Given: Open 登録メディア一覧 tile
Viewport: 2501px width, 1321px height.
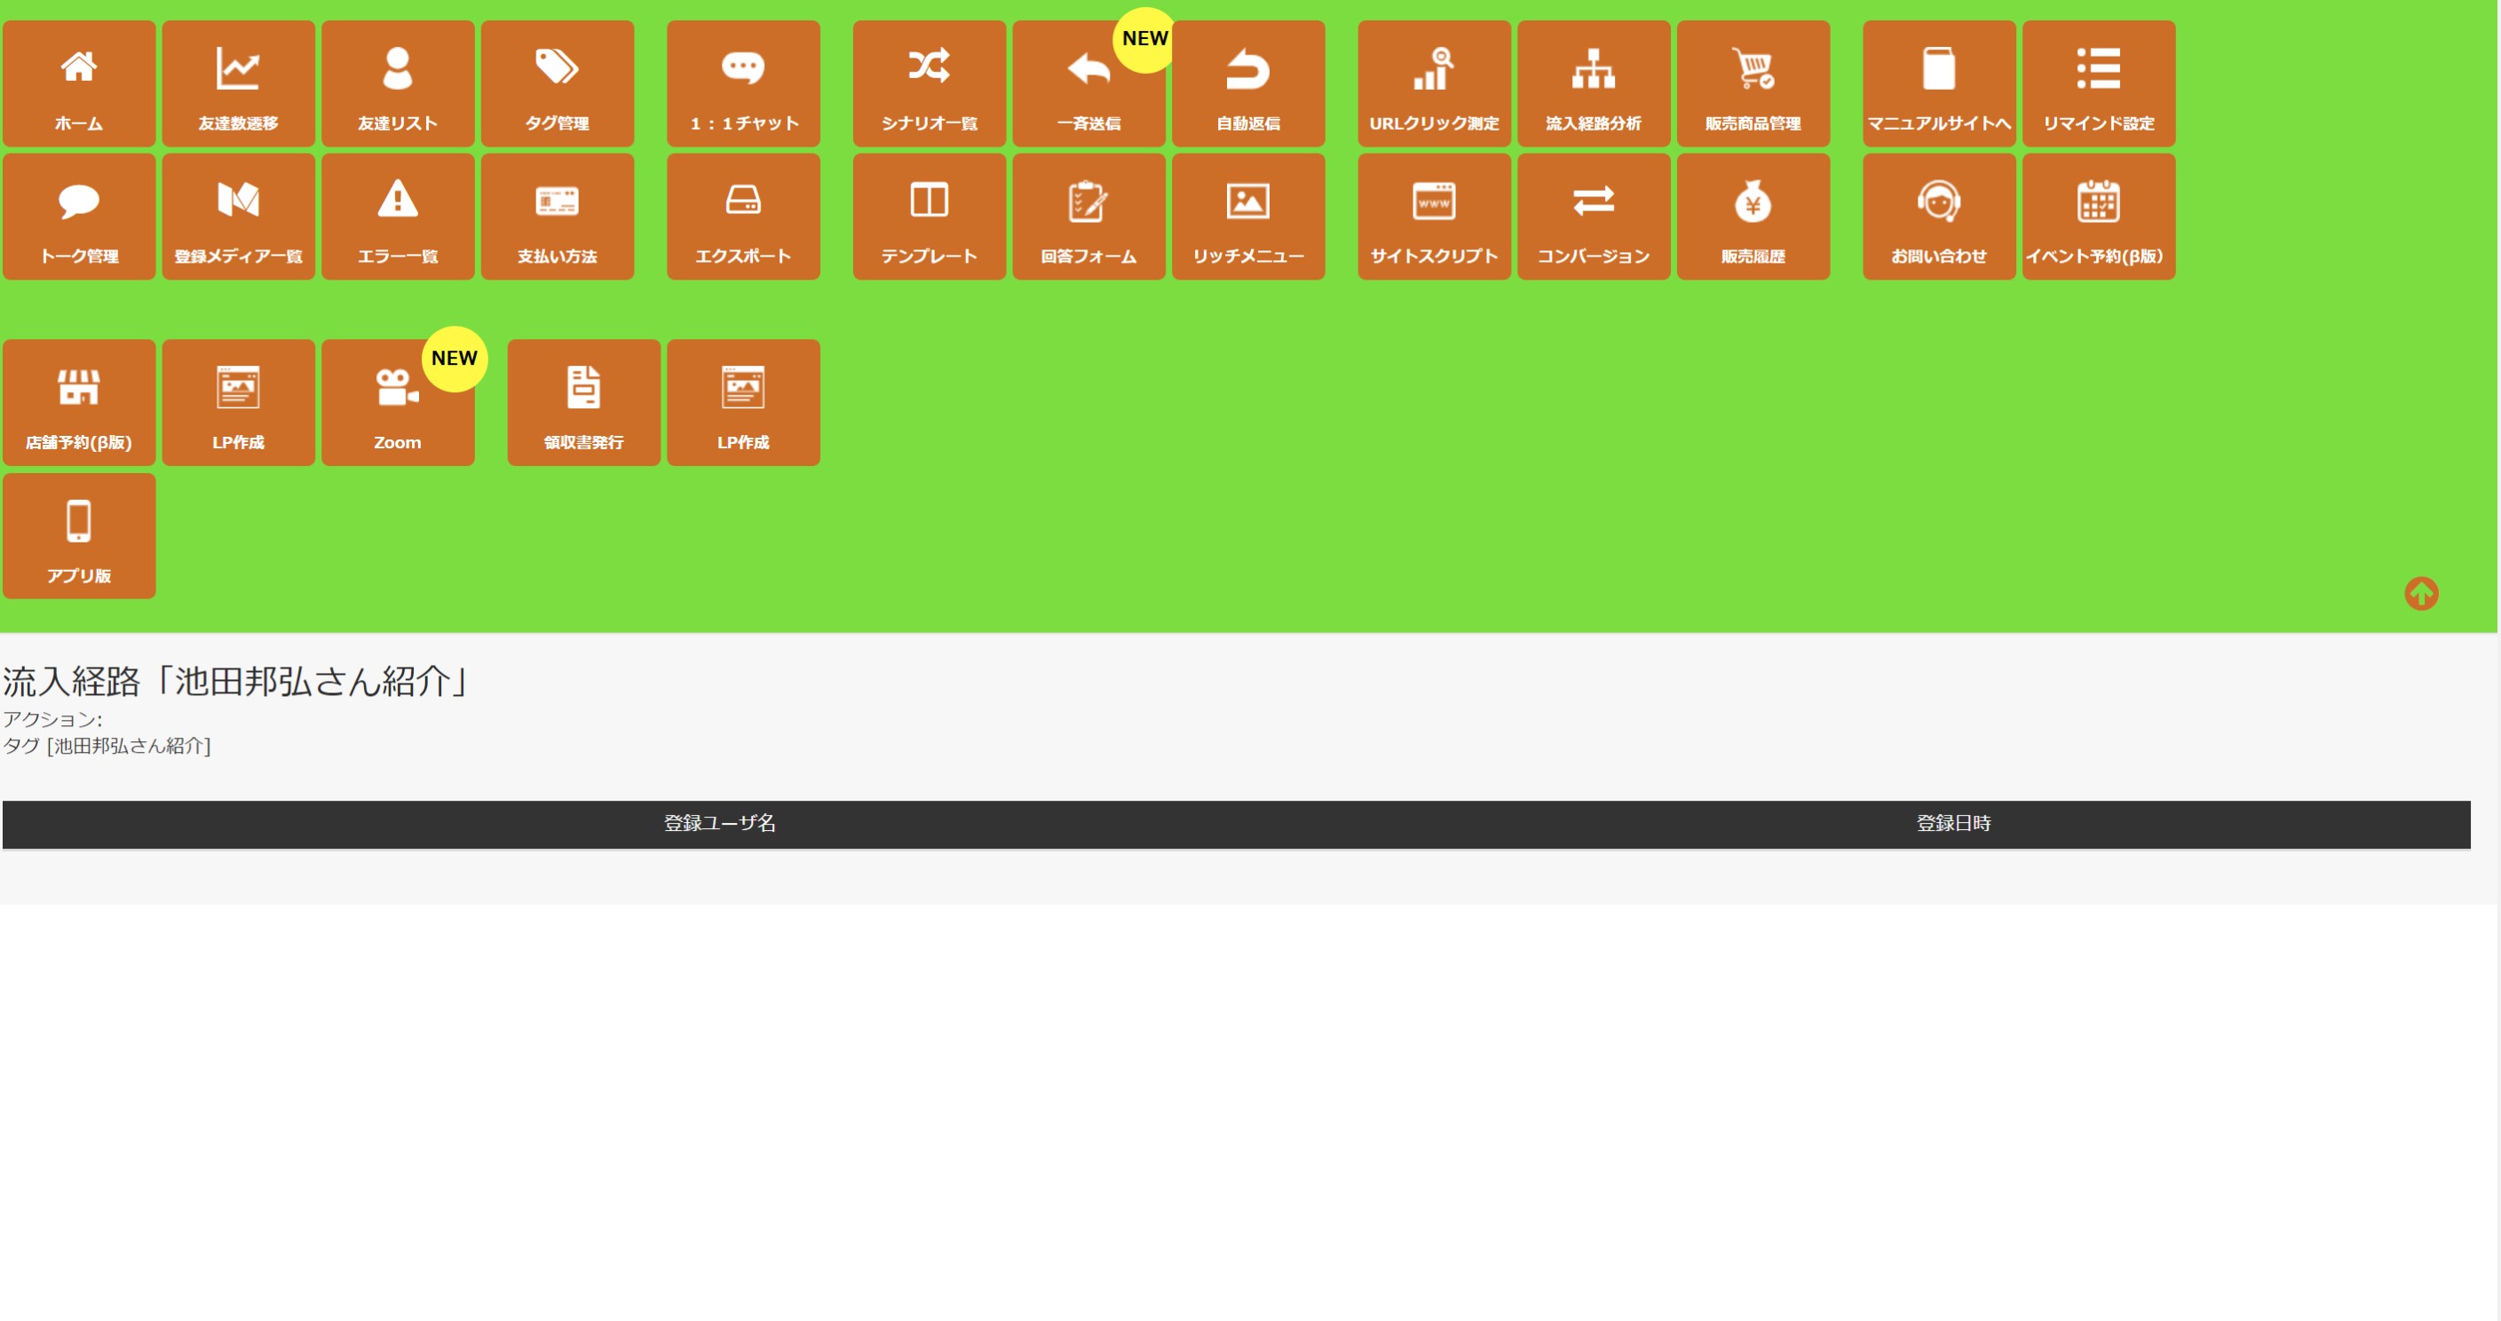Looking at the screenshot, I should coord(238,217).
